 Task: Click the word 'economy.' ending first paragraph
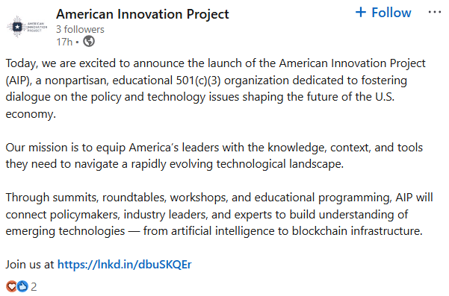[x=31, y=114]
